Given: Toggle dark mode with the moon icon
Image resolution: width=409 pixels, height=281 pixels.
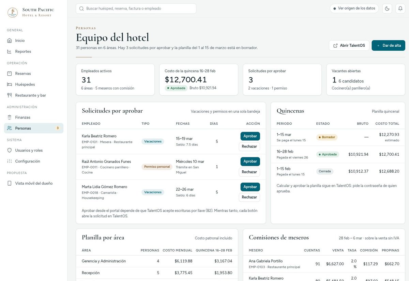Looking at the screenshot, I should 387,9.
